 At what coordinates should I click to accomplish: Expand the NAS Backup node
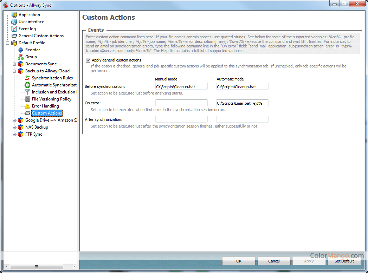pos(14,127)
